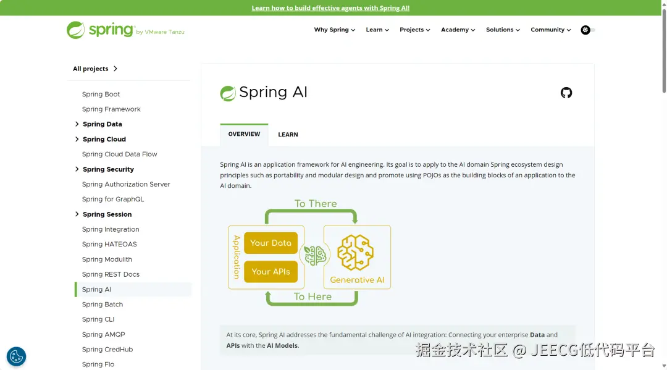The width and height of the screenshot is (667, 370).
Task: Open Spring Integration project
Action: pos(111,229)
